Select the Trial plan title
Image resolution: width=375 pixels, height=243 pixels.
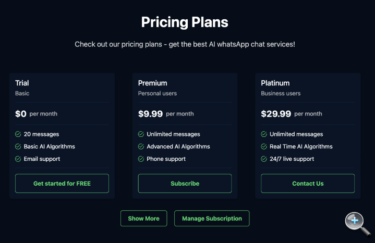coord(22,83)
